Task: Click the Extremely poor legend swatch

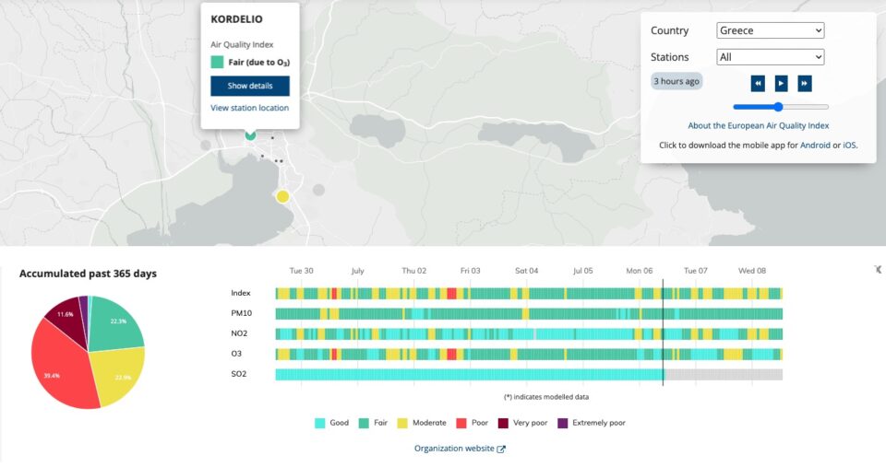Action: click(x=562, y=423)
